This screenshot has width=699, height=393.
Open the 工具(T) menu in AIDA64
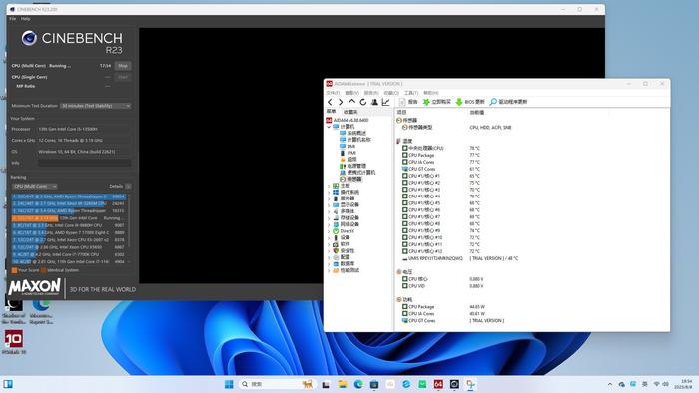point(411,93)
